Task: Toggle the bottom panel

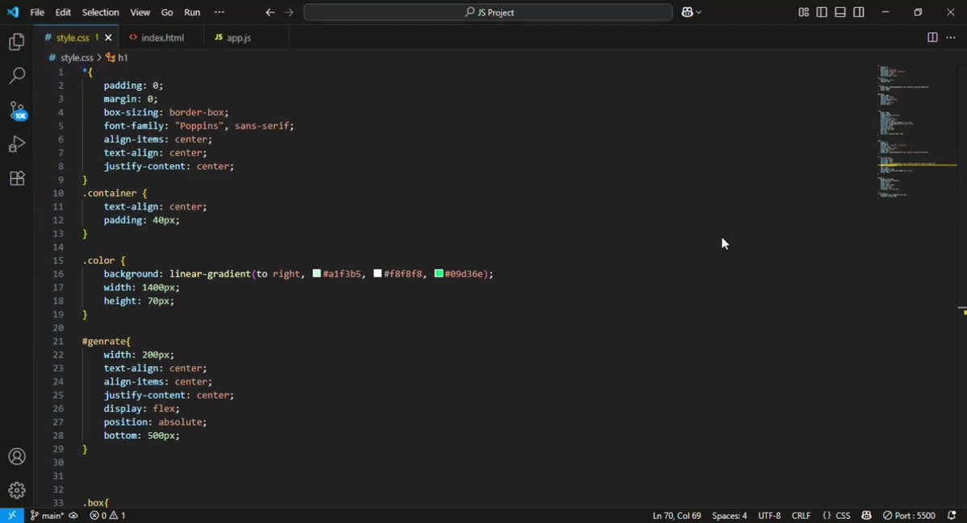Action: point(840,12)
